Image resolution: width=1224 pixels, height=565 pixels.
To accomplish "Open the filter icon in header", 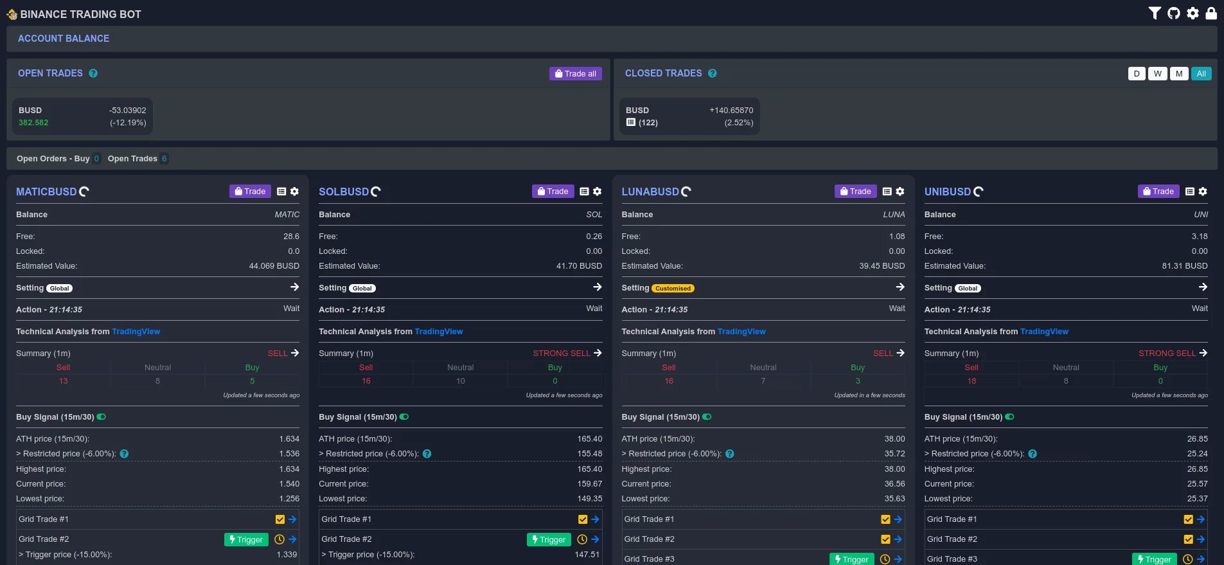I will pos(1155,13).
